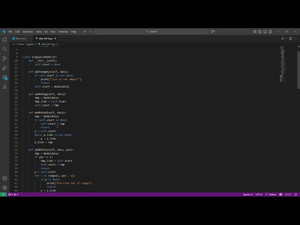This screenshot has width=300, height=225.
Task: Open Copilot dropdown chevron
Action: point(216,31)
